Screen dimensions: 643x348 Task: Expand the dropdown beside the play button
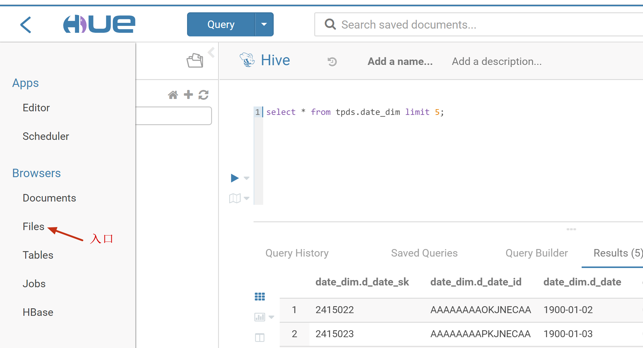coord(246,178)
